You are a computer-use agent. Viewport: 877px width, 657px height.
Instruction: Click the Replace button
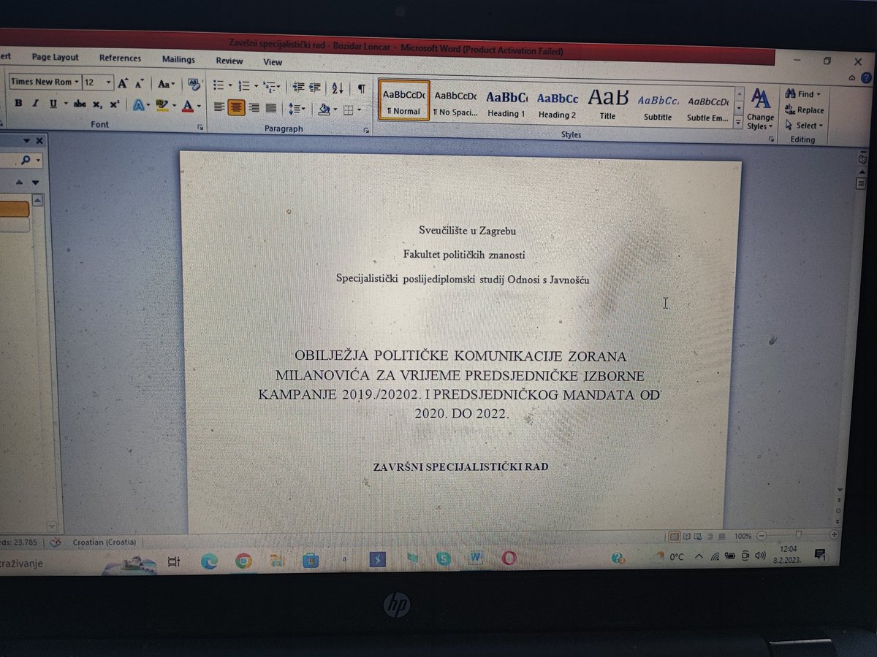pyautogui.click(x=803, y=110)
